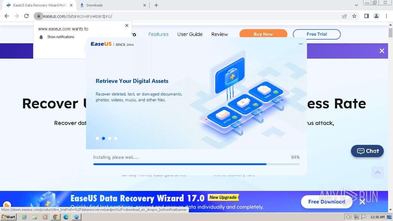Select third installer slide dot
Viewport: 393px width, 221px height.
(110, 138)
